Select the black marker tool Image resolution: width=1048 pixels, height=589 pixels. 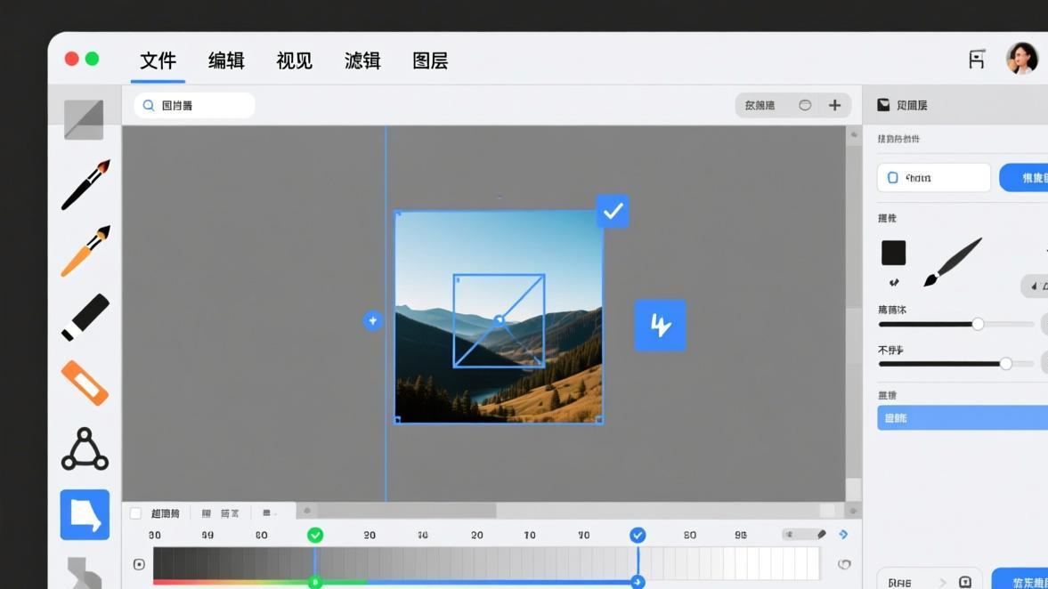coord(85,318)
